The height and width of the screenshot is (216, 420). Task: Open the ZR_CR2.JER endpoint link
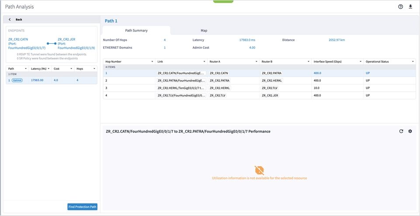point(76,43)
